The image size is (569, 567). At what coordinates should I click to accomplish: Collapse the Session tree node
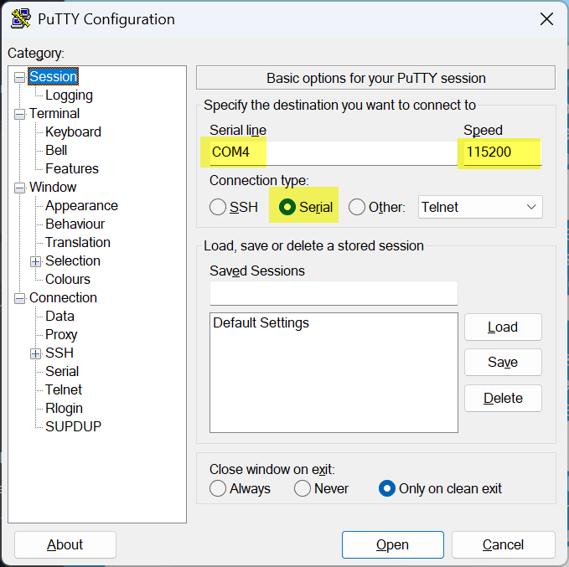pos(20,77)
